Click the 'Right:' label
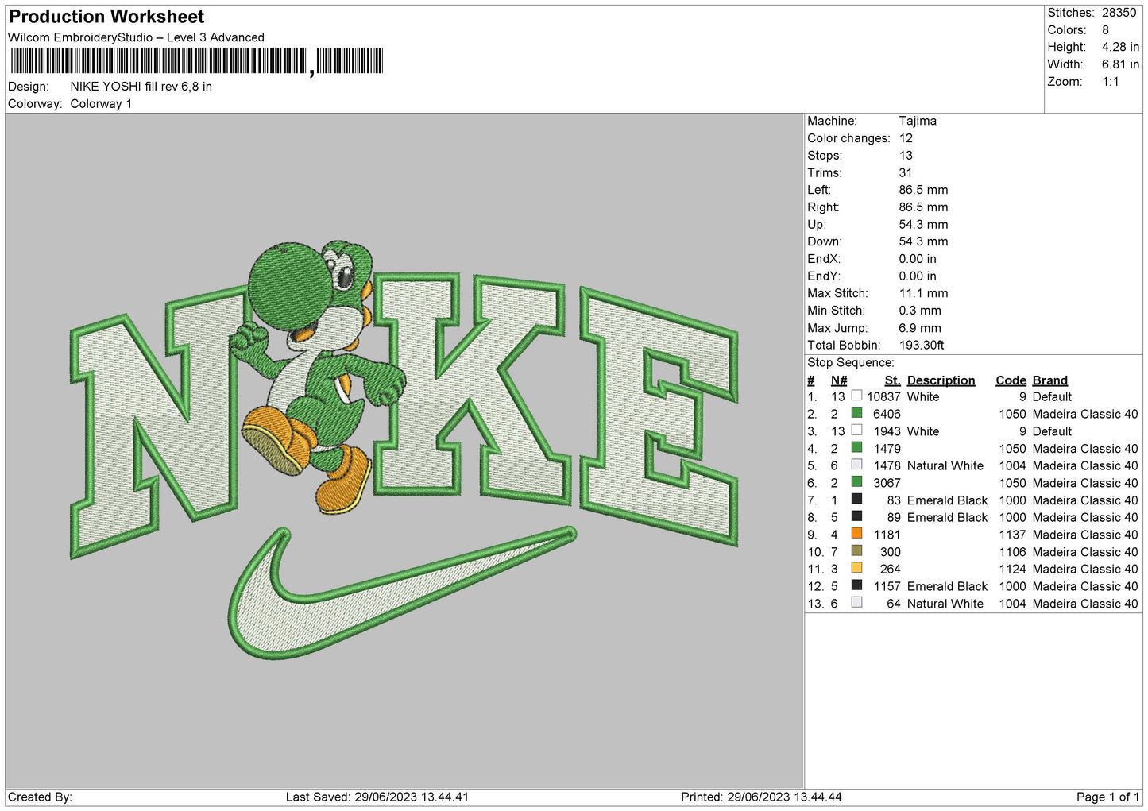 [823, 207]
